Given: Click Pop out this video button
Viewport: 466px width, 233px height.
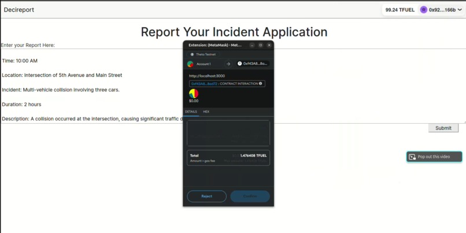Looking at the screenshot, I should 434,157.
